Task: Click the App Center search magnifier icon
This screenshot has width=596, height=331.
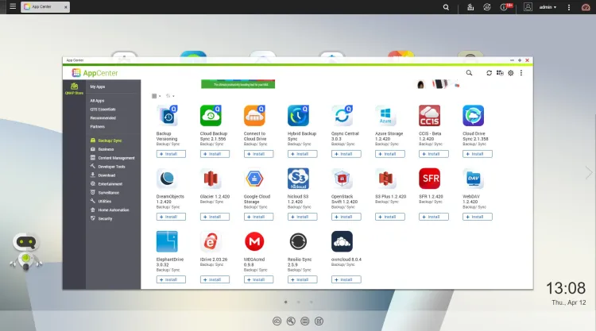Action: [x=469, y=72]
